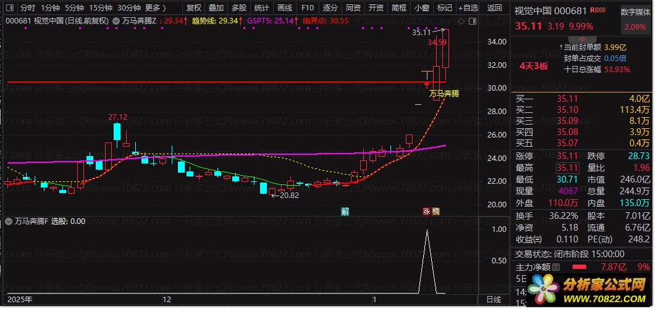Click the 涨停 price 35.11 value
Viewport: 656px width, 309px height.
point(567,157)
